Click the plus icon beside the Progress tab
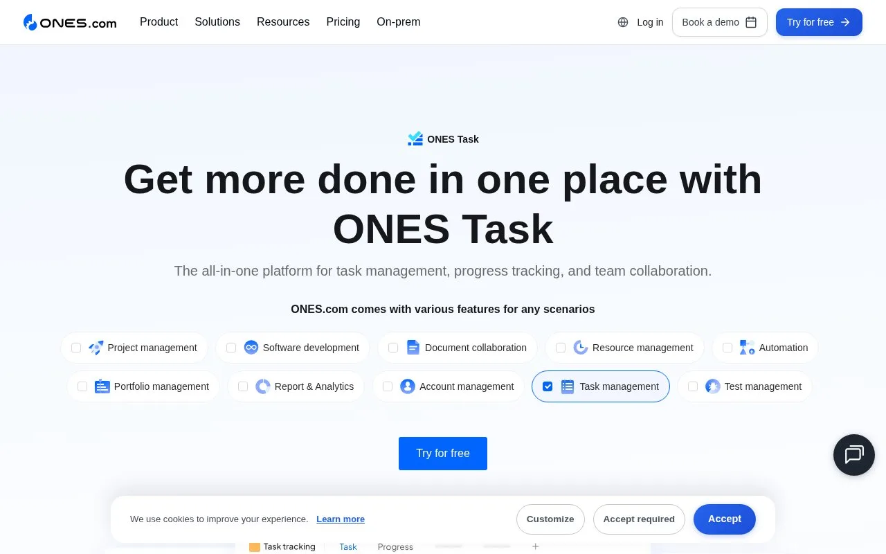This screenshot has height=554, width=886. pyautogui.click(x=535, y=546)
